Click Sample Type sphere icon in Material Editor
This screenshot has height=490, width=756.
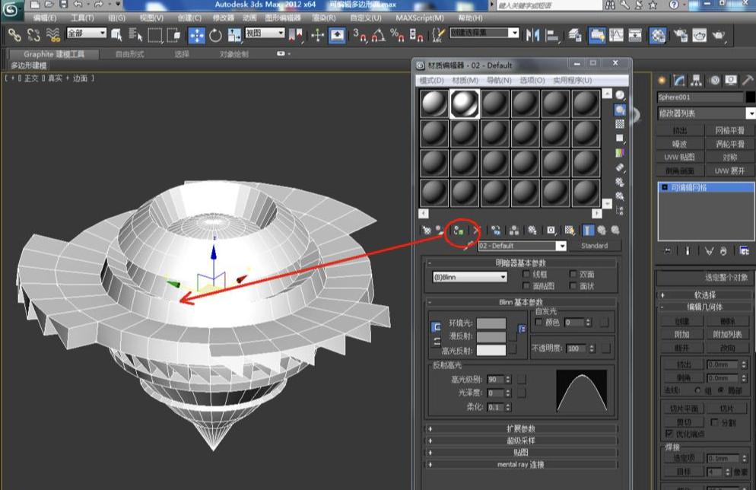[x=620, y=95]
